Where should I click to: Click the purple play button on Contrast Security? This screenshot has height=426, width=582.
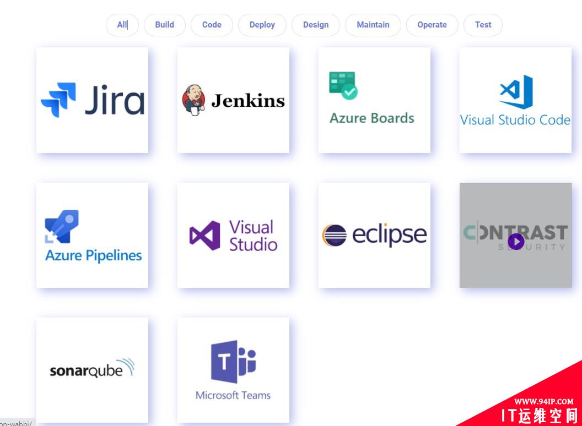point(516,242)
